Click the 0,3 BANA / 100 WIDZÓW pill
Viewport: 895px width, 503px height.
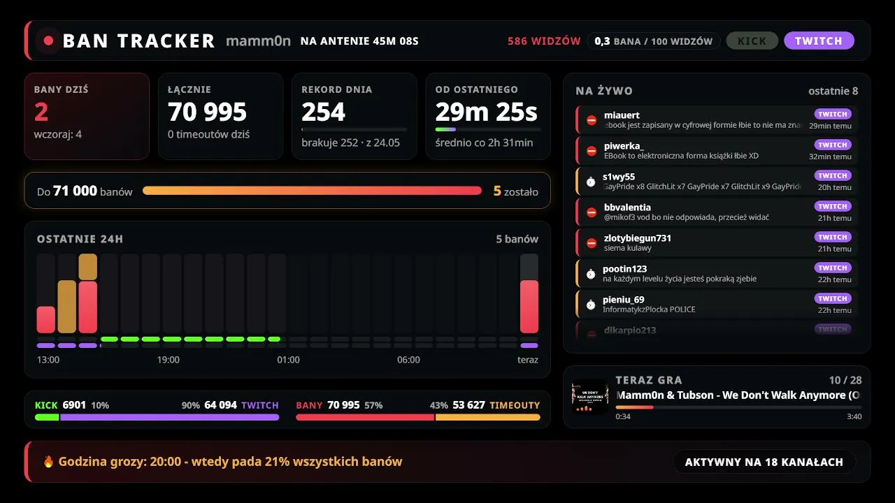click(x=653, y=41)
